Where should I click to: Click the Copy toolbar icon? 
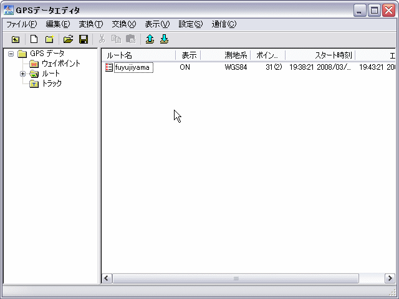117,39
